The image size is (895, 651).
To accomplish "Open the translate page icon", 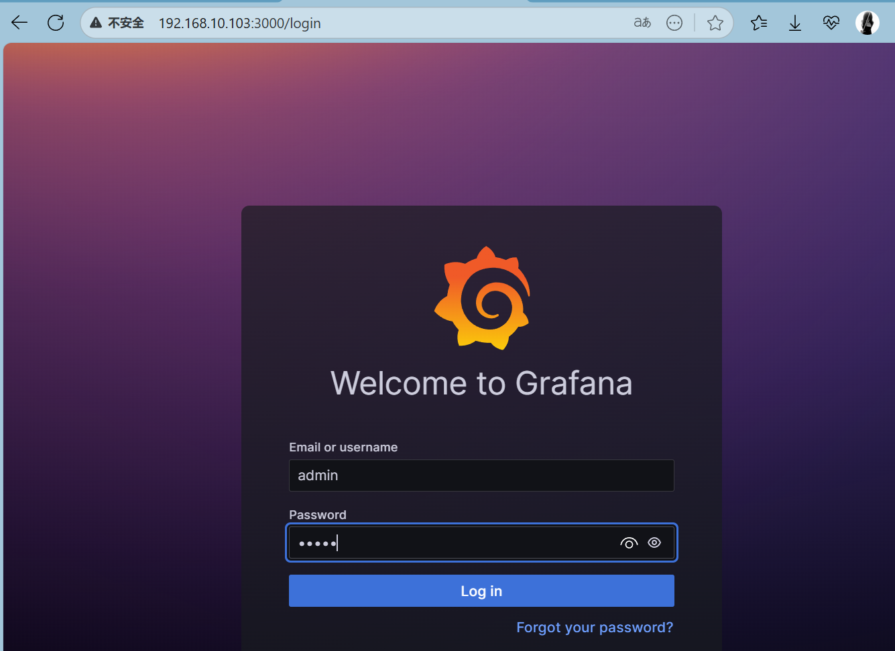I will (x=642, y=23).
